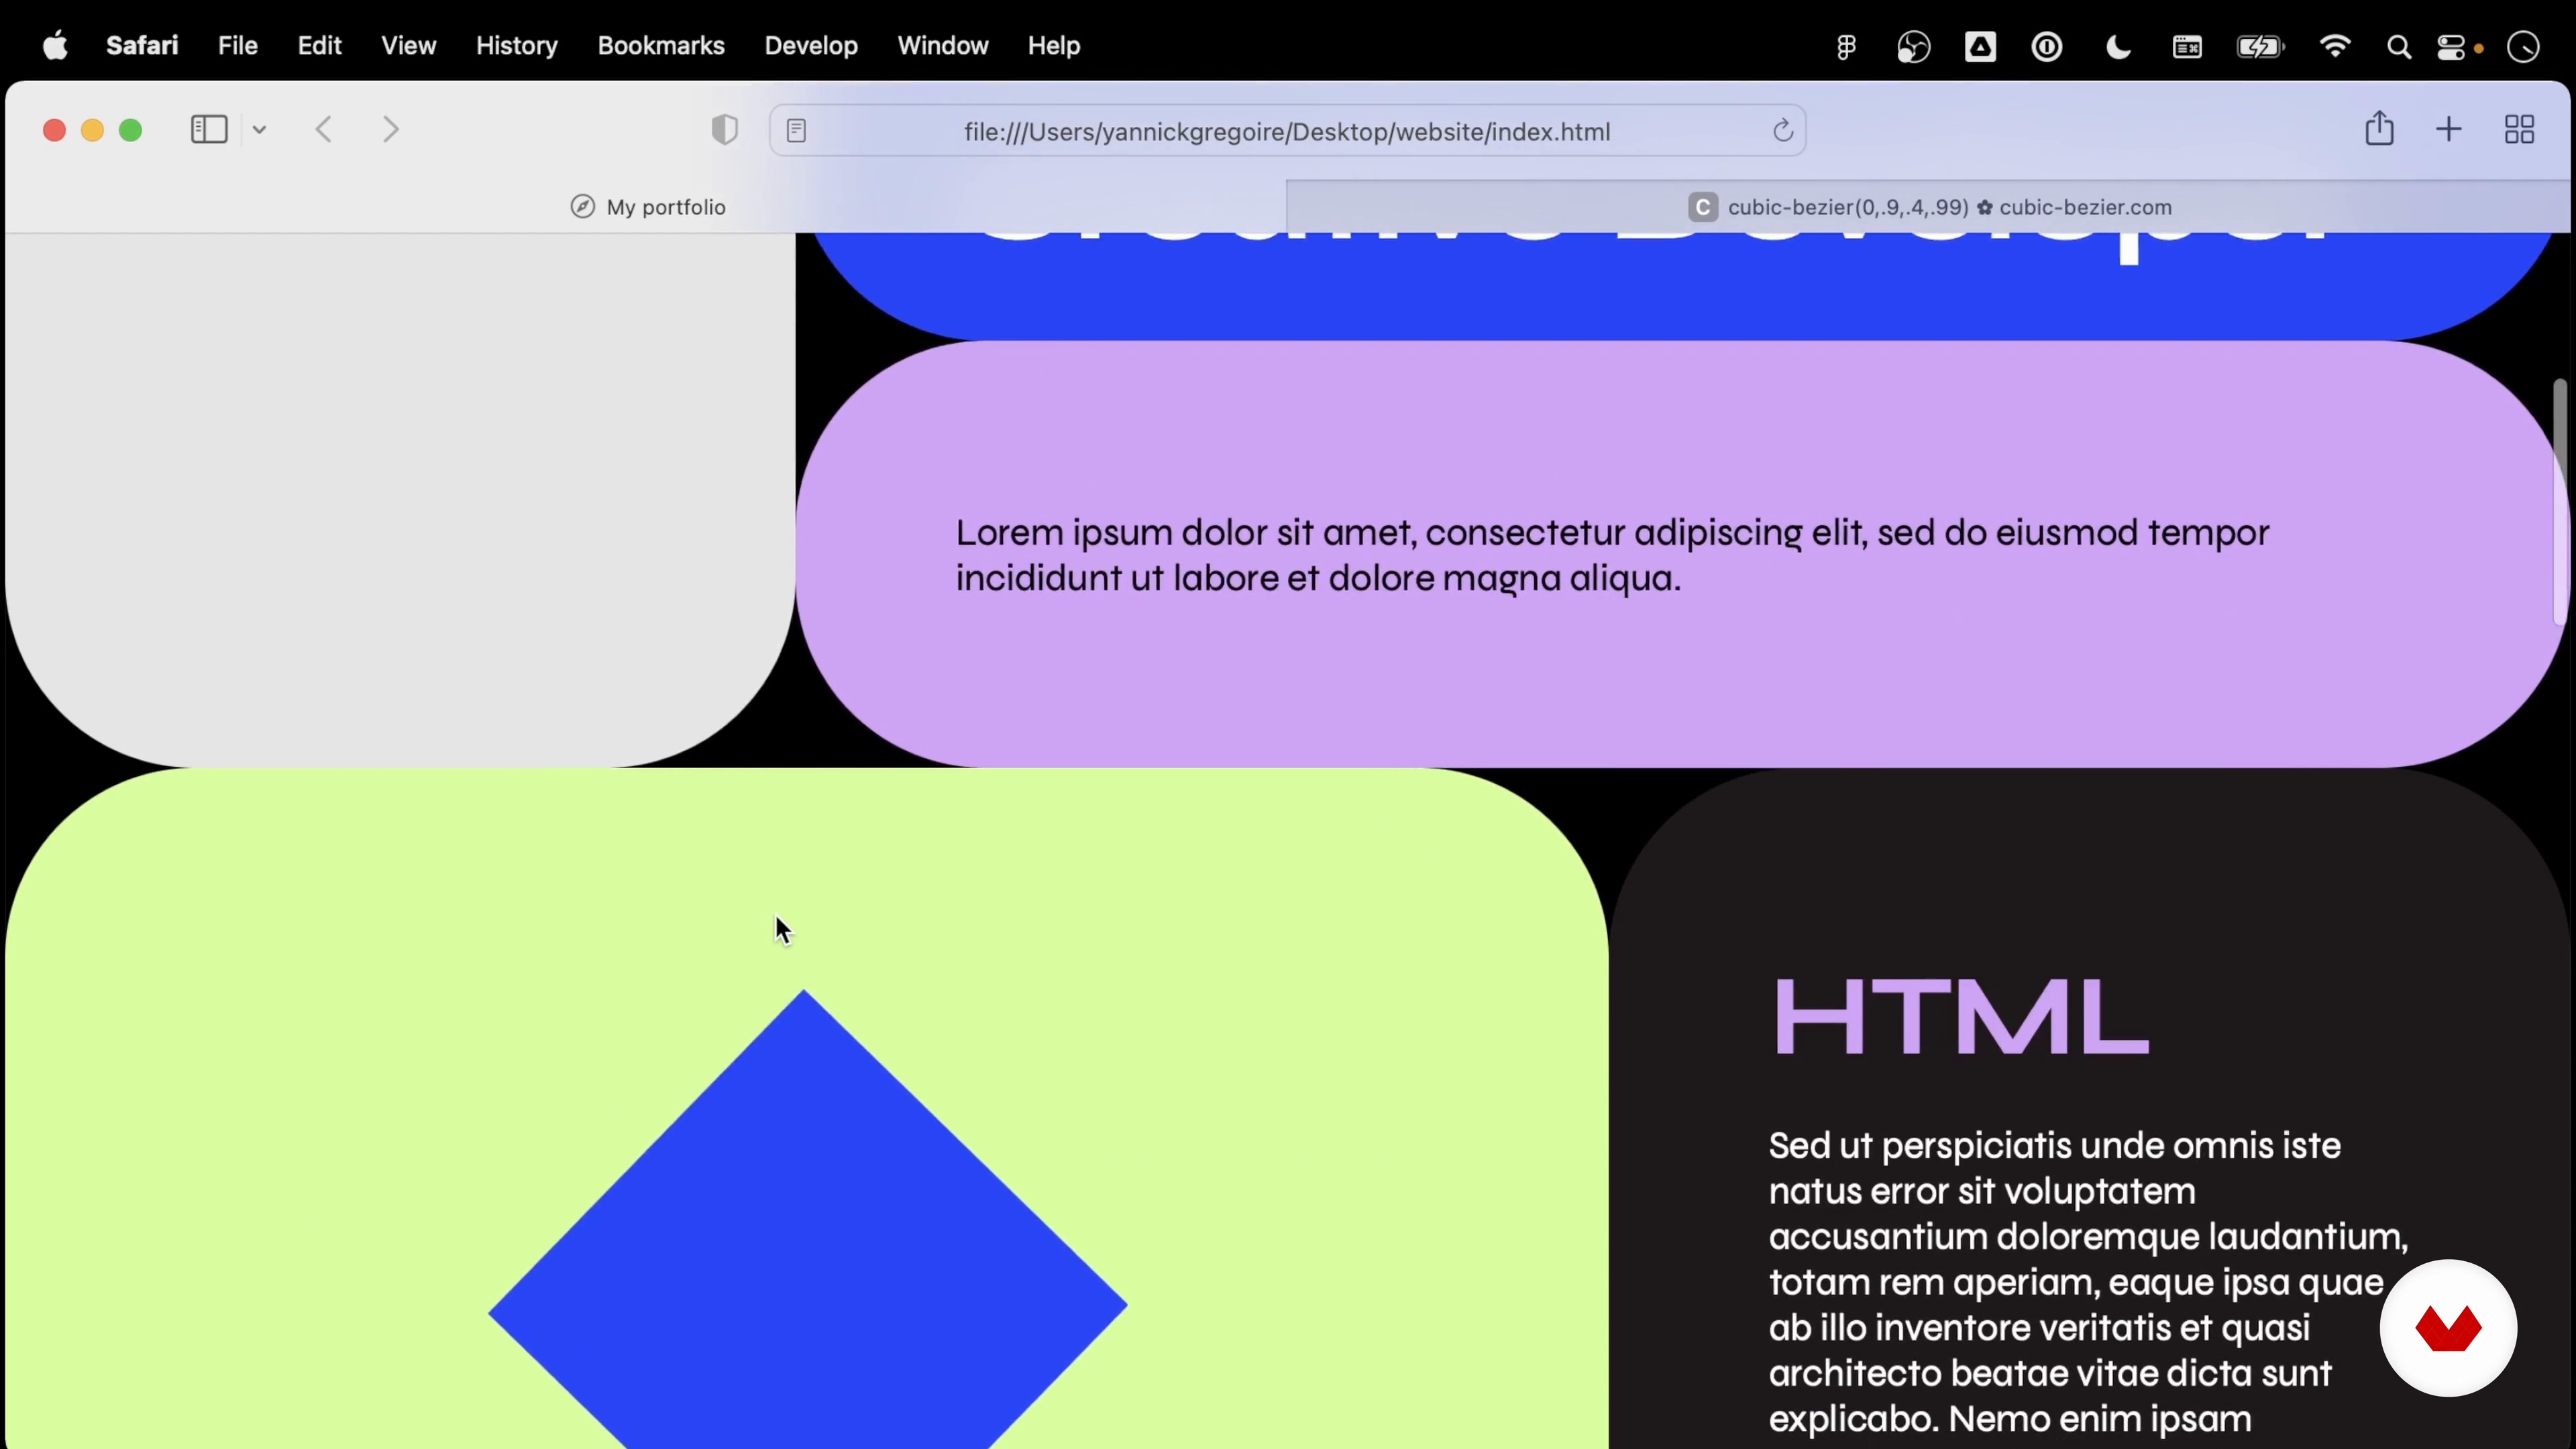Open the Help menu

(x=1054, y=46)
